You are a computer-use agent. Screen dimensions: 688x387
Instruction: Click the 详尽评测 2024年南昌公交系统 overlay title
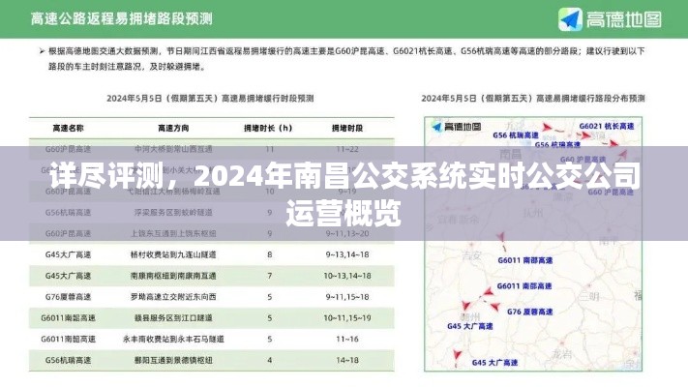point(344,193)
